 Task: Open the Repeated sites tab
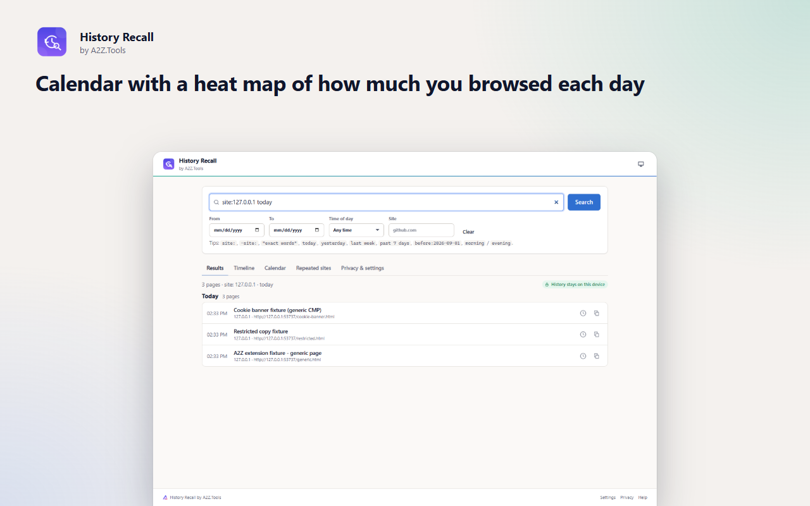[x=313, y=268]
